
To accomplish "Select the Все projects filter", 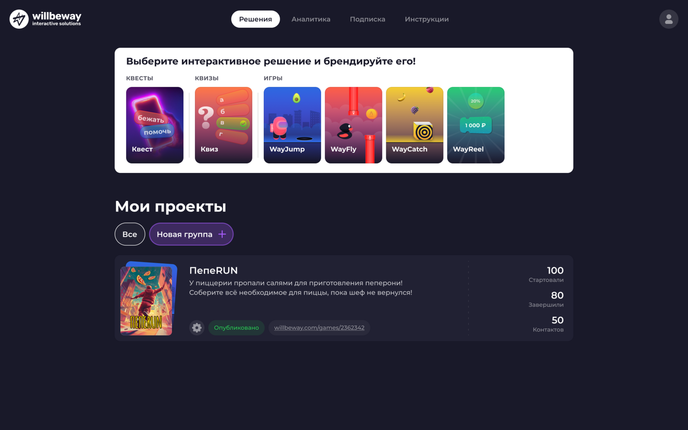I will (x=130, y=234).
